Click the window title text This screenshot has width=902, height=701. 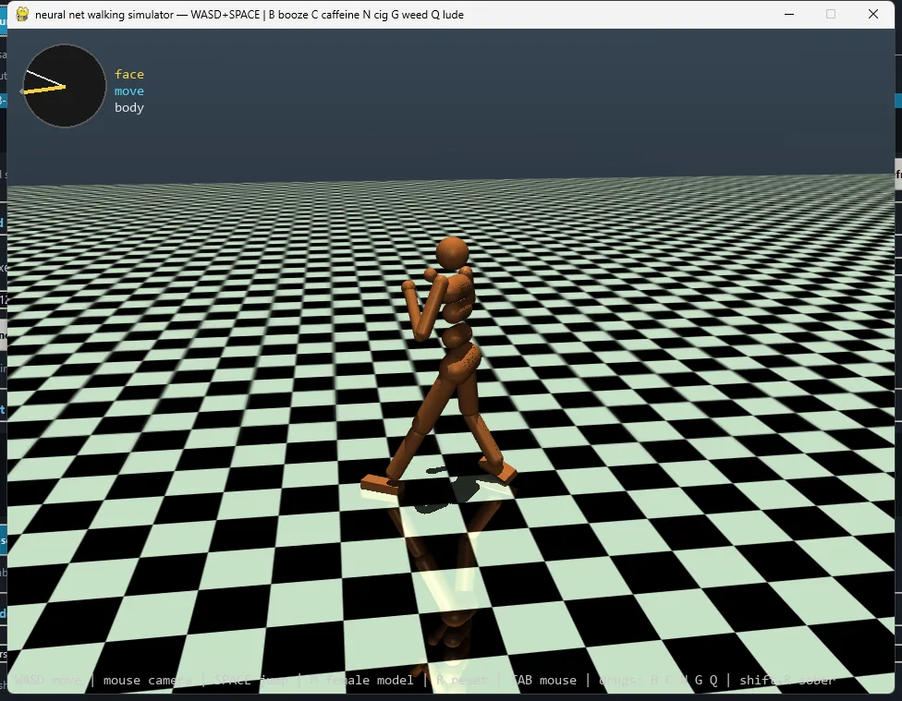coord(250,15)
